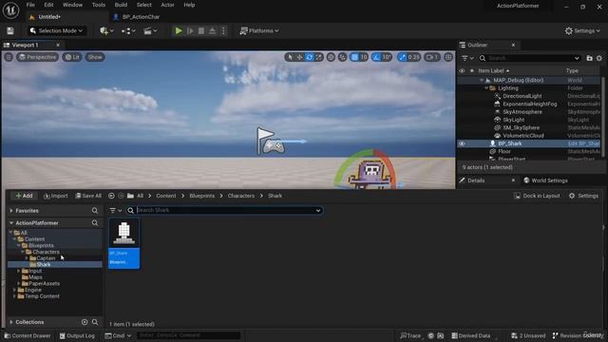The height and width of the screenshot is (342, 608).
Task: Open the Build menu
Action: (x=121, y=5)
